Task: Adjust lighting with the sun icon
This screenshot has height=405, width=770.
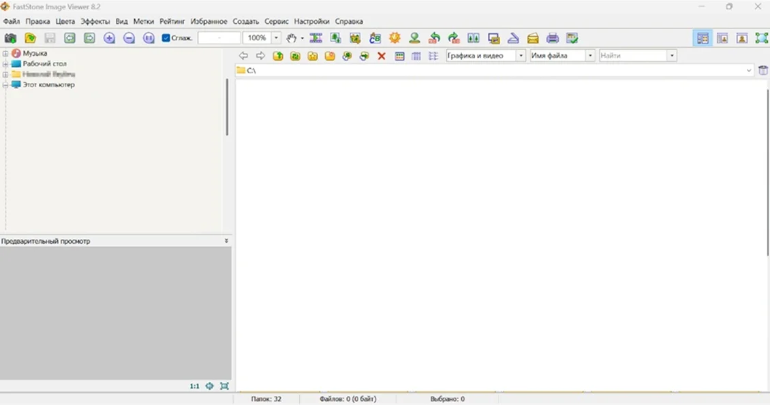Action: [x=395, y=37]
